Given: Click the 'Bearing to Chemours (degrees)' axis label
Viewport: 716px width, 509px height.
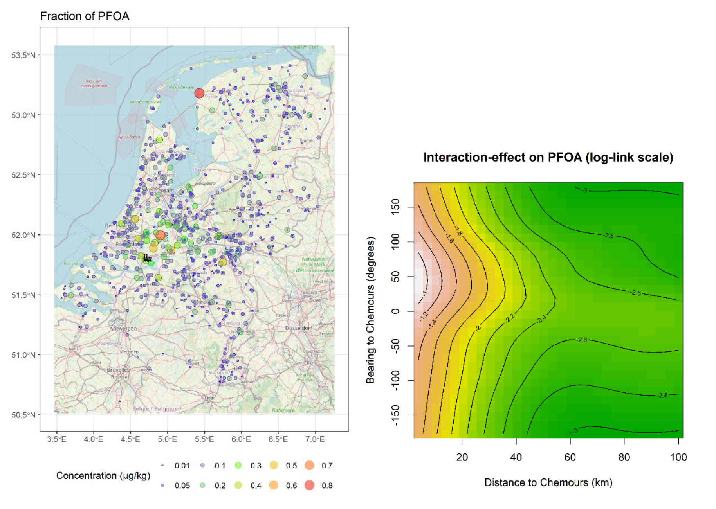Looking at the screenshot, I should 370,310.
